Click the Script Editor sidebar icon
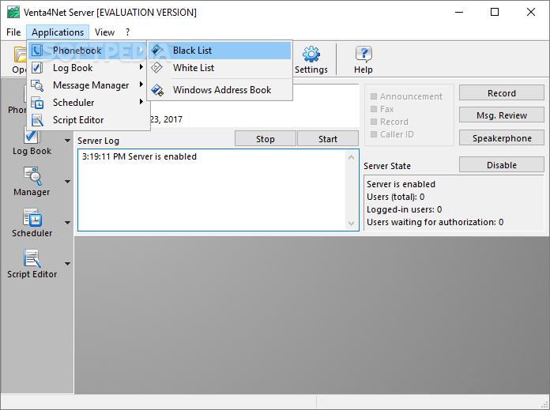550x410 pixels. [x=32, y=258]
